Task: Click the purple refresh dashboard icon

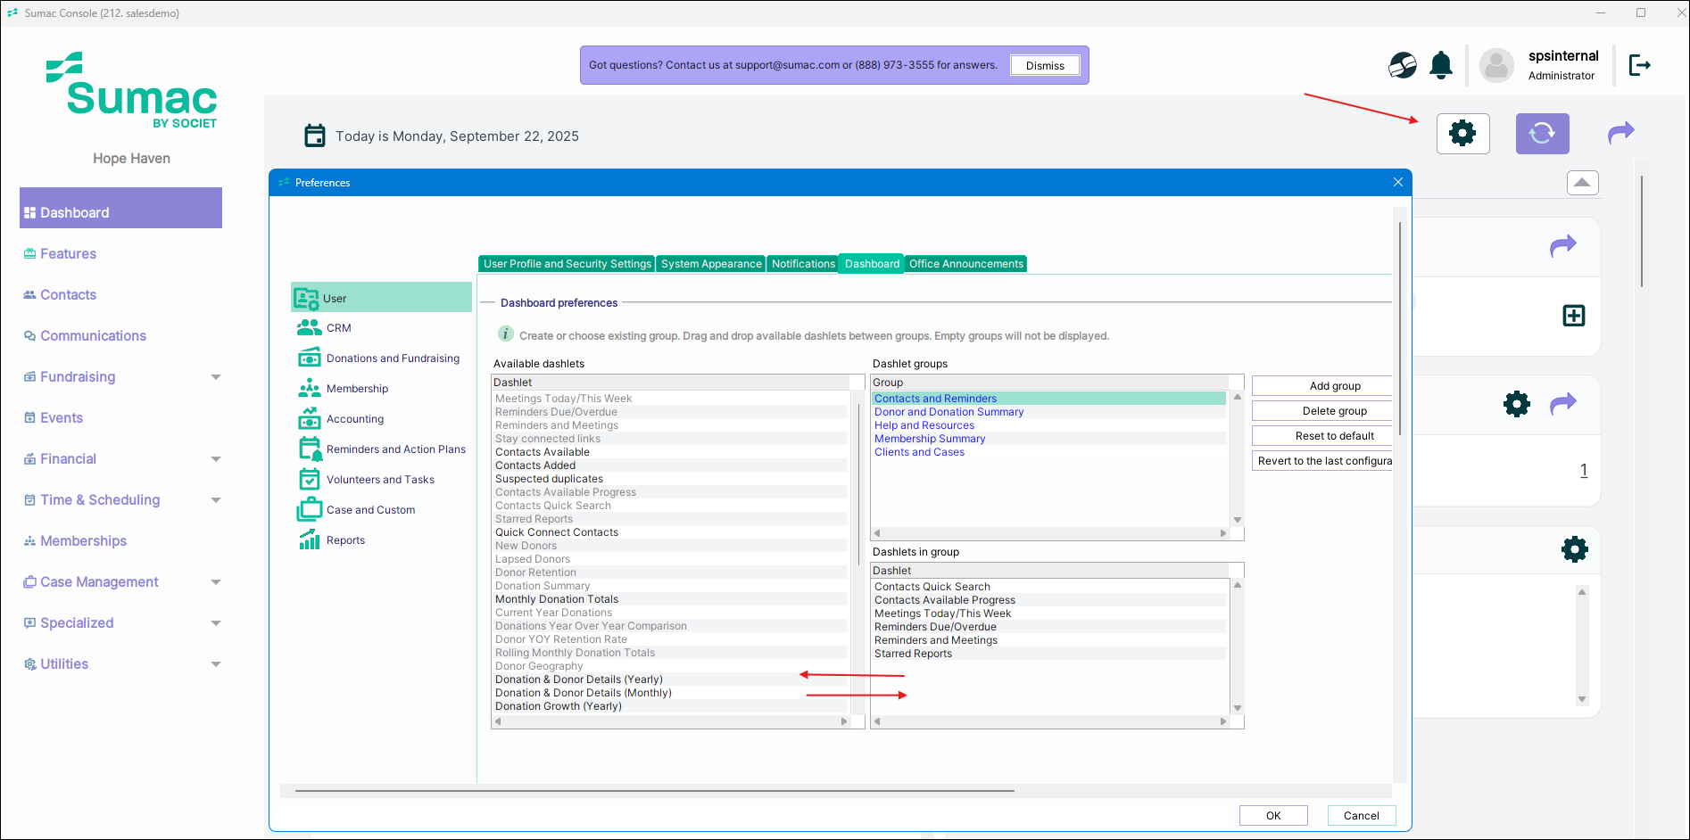Action: [1542, 134]
